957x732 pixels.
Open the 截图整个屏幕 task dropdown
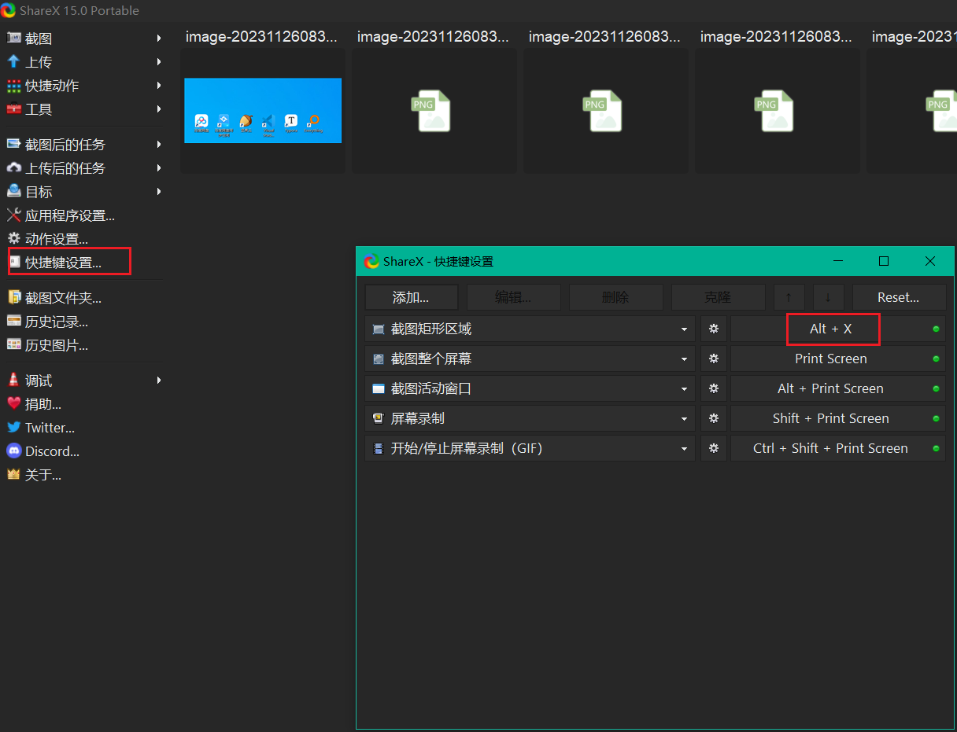tap(685, 359)
